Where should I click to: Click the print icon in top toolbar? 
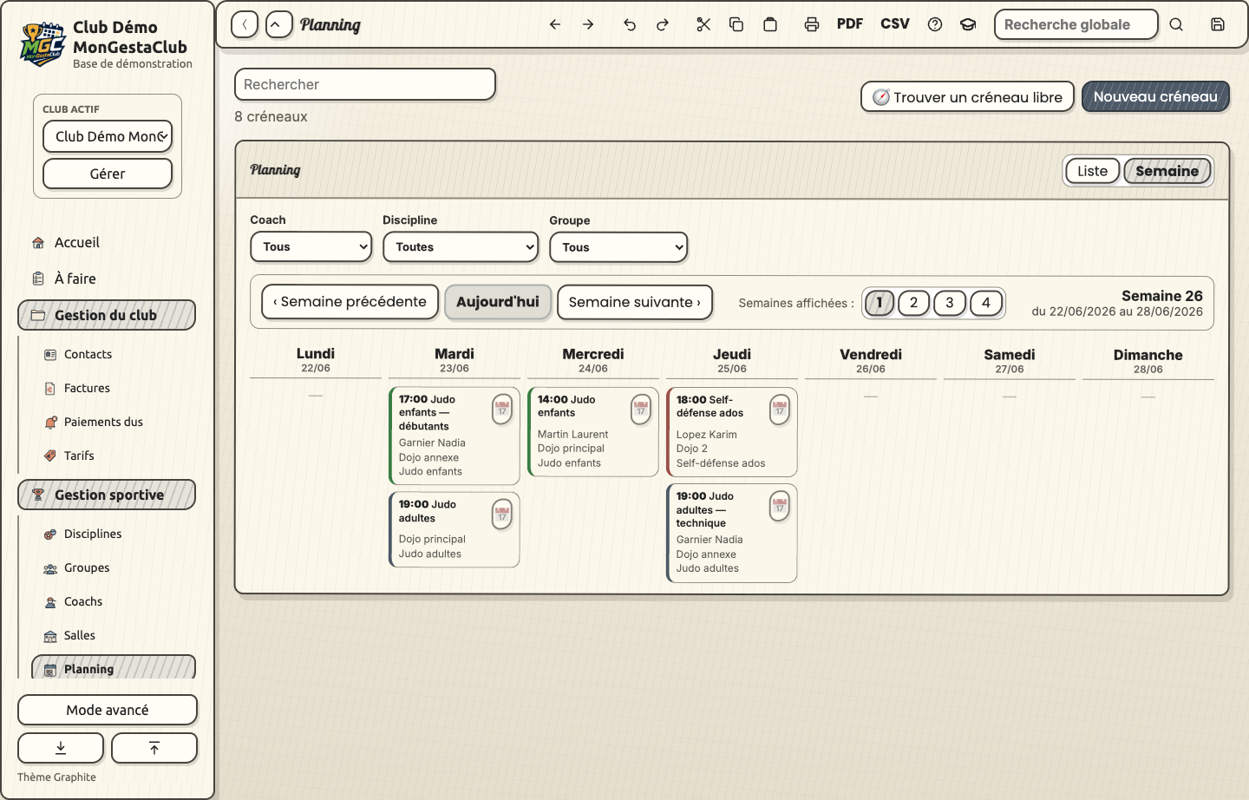pyautogui.click(x=812, y=24)
